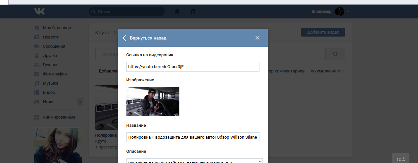
Task: Click the header Поиск search field
Action: 126,12
